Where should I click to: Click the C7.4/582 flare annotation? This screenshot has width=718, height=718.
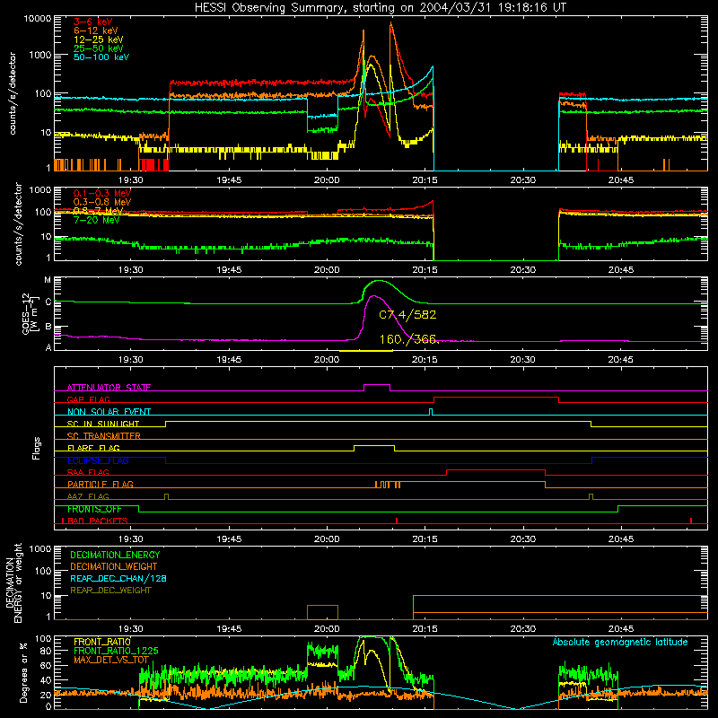[x=407, y=315]
